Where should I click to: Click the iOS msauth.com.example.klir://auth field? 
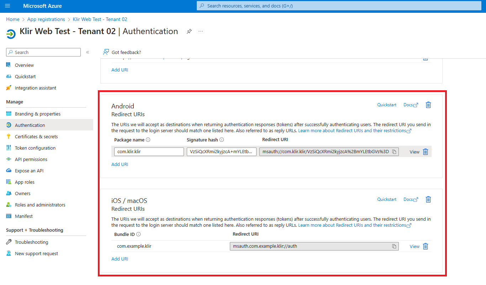(x=314, y=246)
